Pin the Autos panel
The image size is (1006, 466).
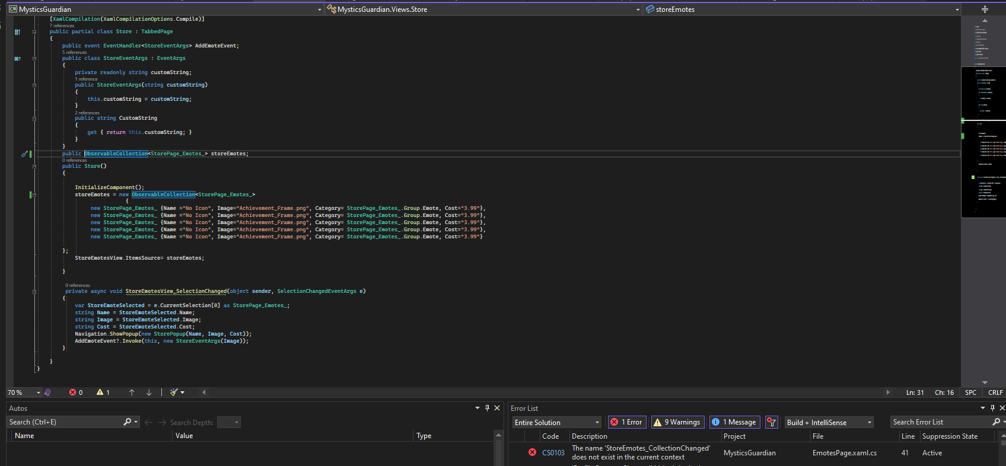point(488,408)
